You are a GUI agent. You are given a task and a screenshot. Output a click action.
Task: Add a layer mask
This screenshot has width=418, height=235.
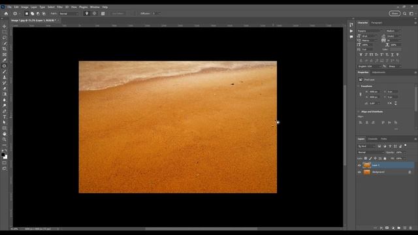387,228
